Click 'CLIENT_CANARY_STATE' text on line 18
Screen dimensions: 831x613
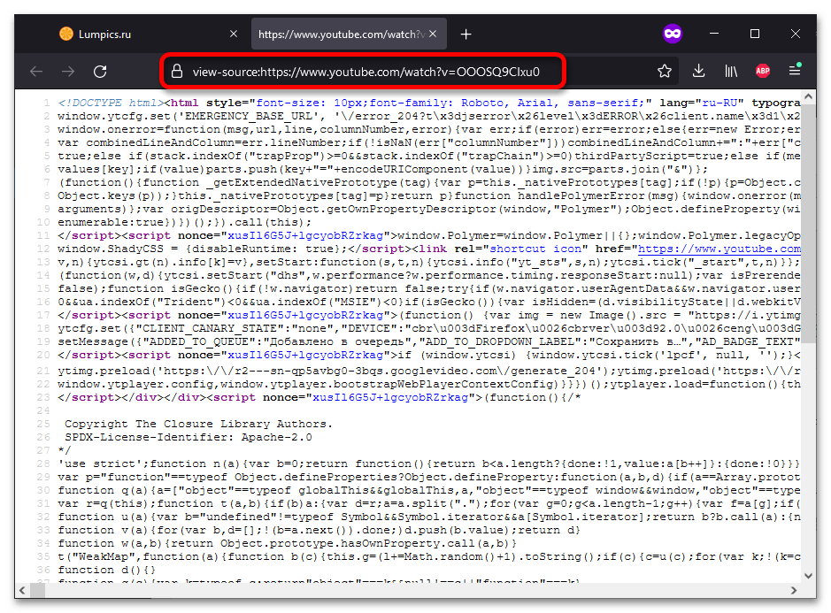tap(210, 328)
